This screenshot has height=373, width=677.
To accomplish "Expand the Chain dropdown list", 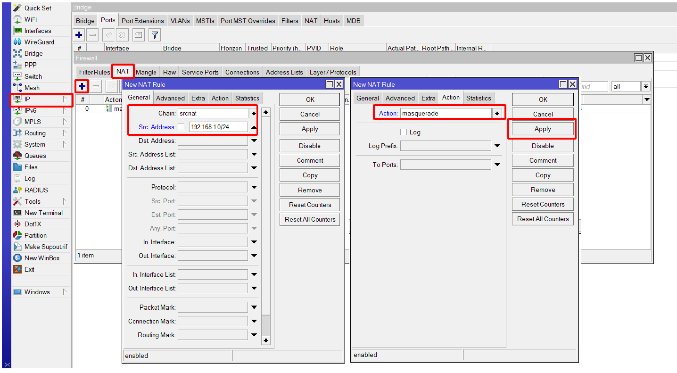I will [254, 113].
